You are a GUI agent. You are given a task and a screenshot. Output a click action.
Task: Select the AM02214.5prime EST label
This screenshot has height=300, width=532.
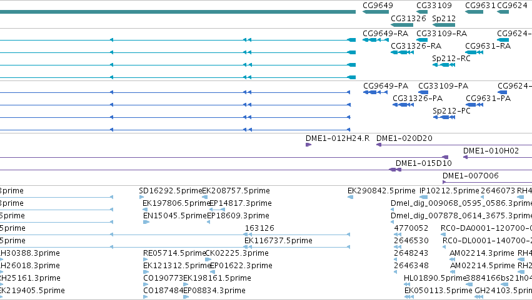coord(482,266)
